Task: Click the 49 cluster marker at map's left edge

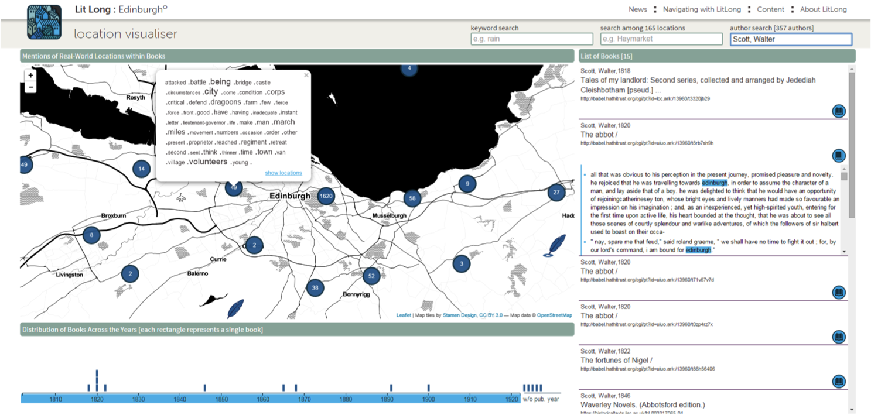Action: click(x=25, y=165)
